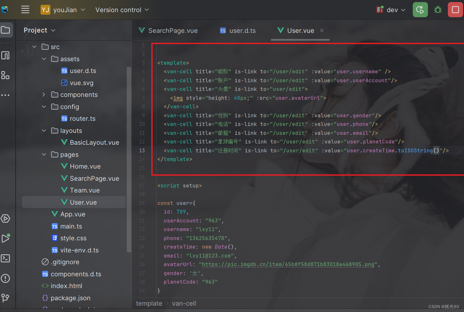Open vite-env.d.ts file
This screenshot has width=464, height=312.
75,250
